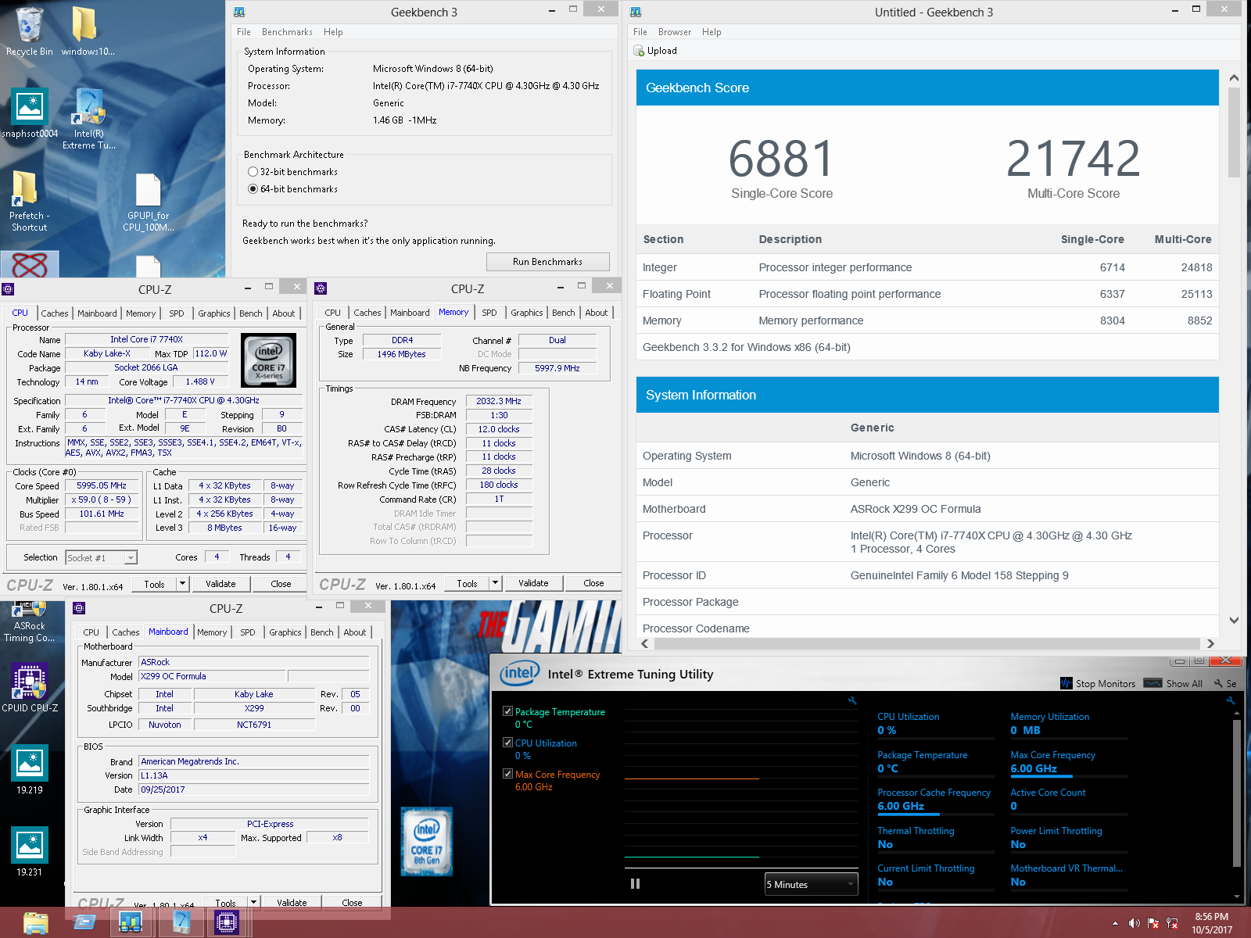Toggle the CPU Utilization checkbox in XTU
1251x938 pixels.
508,743
